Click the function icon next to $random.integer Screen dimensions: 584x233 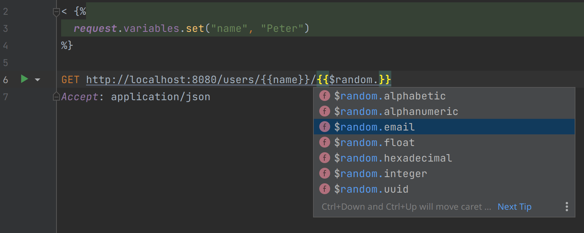coord(324,174)
